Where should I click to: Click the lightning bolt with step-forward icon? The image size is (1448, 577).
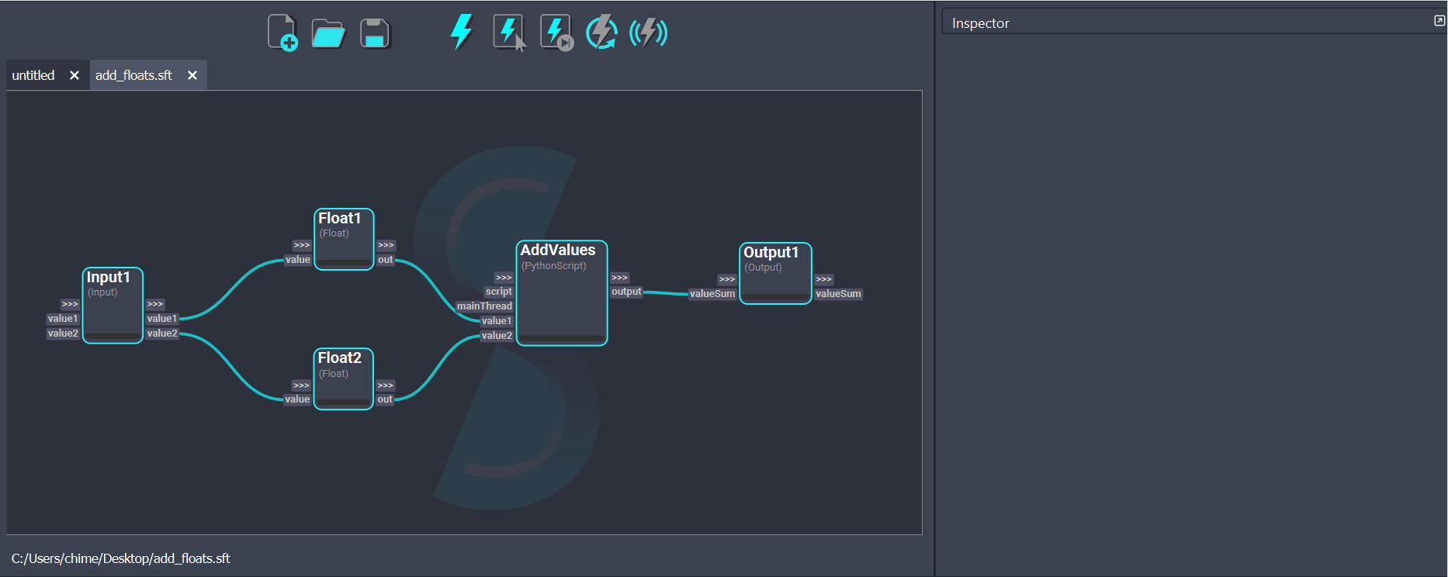coord(556,33)
